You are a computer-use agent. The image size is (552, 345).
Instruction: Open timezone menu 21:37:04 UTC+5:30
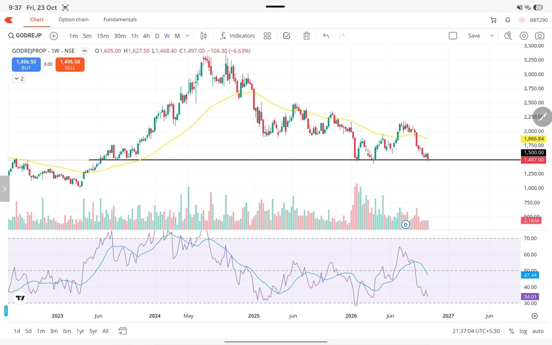coord(477,331)
